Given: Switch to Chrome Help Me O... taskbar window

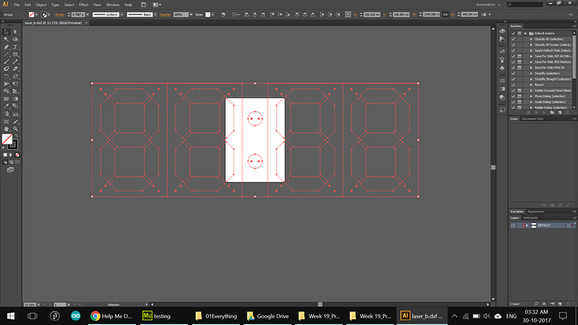Looking at the screenshot, I should click(x=111, y=316).
